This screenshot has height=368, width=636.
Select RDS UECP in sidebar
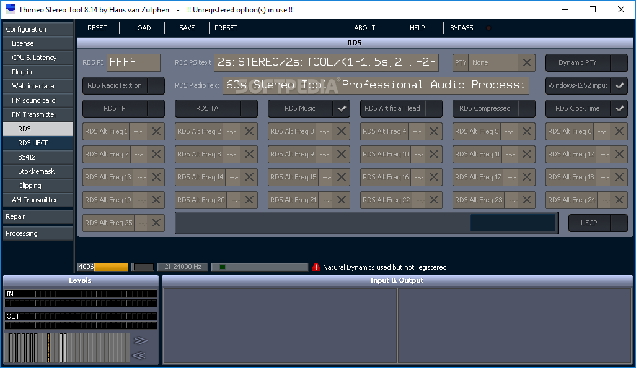[38, 143]
